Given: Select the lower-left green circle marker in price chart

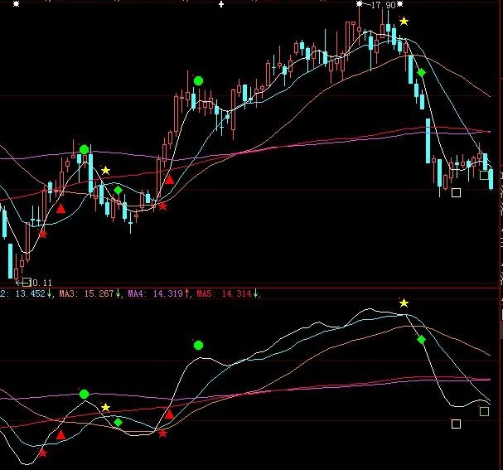Looking at the screenshot, I should pyautogui.click(x=84, y=149).
